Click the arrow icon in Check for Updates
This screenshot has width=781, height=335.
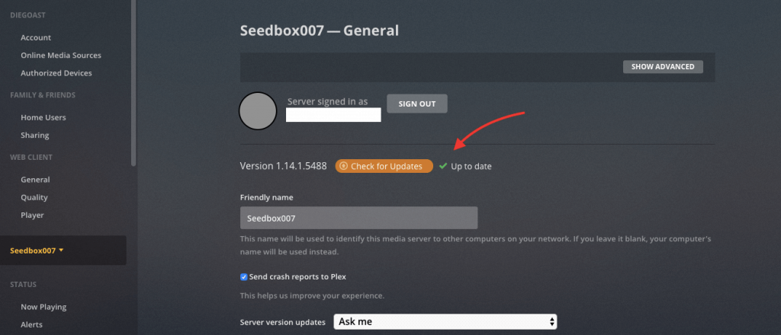(343, 166)
